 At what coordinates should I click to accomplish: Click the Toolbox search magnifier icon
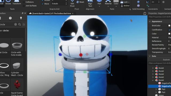(x=20, y=24)
